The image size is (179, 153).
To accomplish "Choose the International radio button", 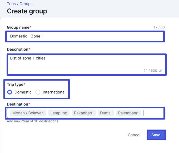I will pos(38,92).
